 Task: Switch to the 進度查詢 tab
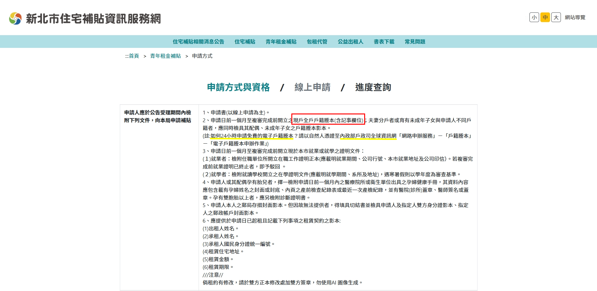[x=373, y=87]
